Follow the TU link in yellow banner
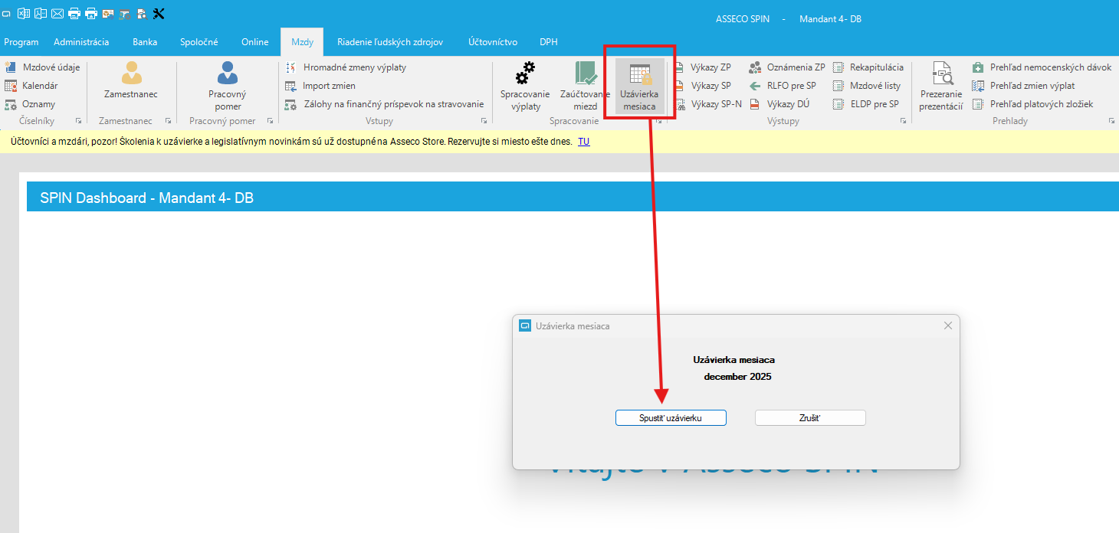 [583, 142]
